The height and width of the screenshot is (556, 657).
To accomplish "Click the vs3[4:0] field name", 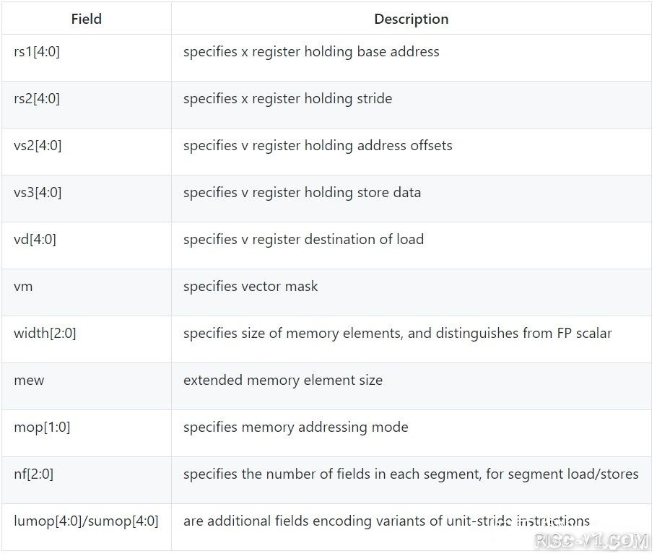I will click(38, 192).
